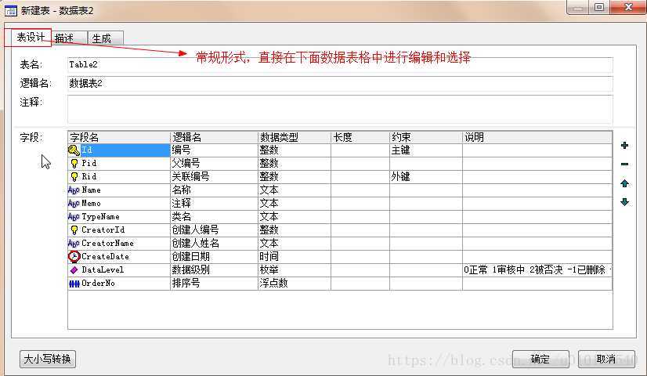
Task: Click the 创建人姓名 logical name cell
Action: pos(214,244)
